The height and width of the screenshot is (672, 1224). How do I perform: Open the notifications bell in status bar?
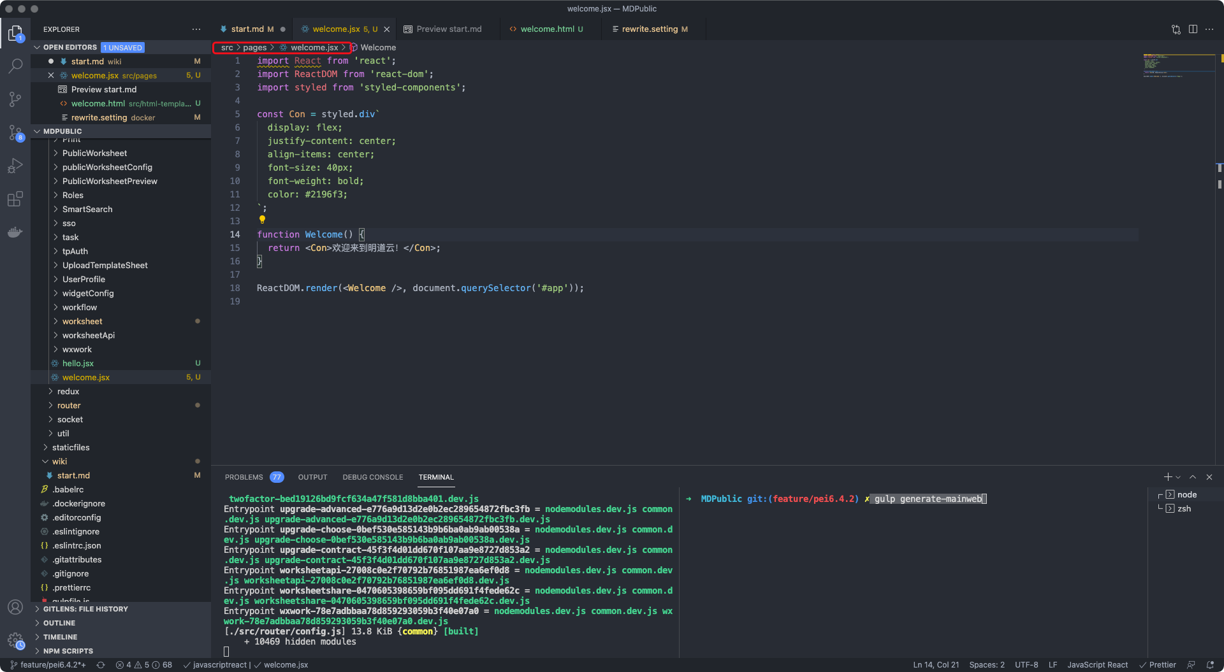pos(1210,665)
